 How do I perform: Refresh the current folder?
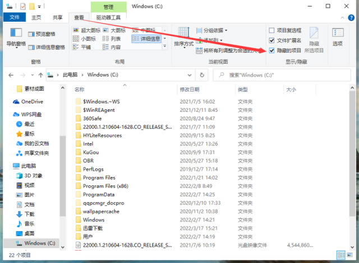pyautogui.click(x=202, y=75)
